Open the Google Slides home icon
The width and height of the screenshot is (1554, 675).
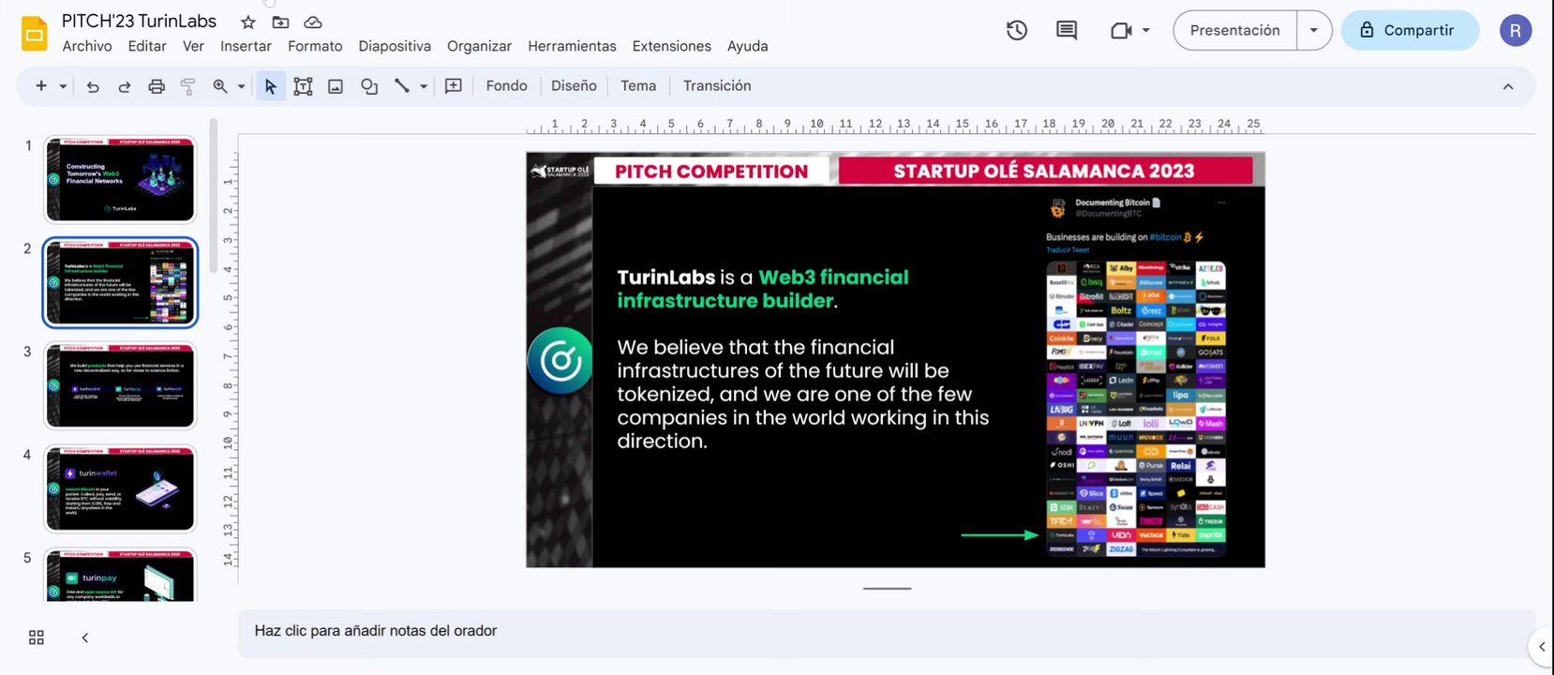point(35,34)
